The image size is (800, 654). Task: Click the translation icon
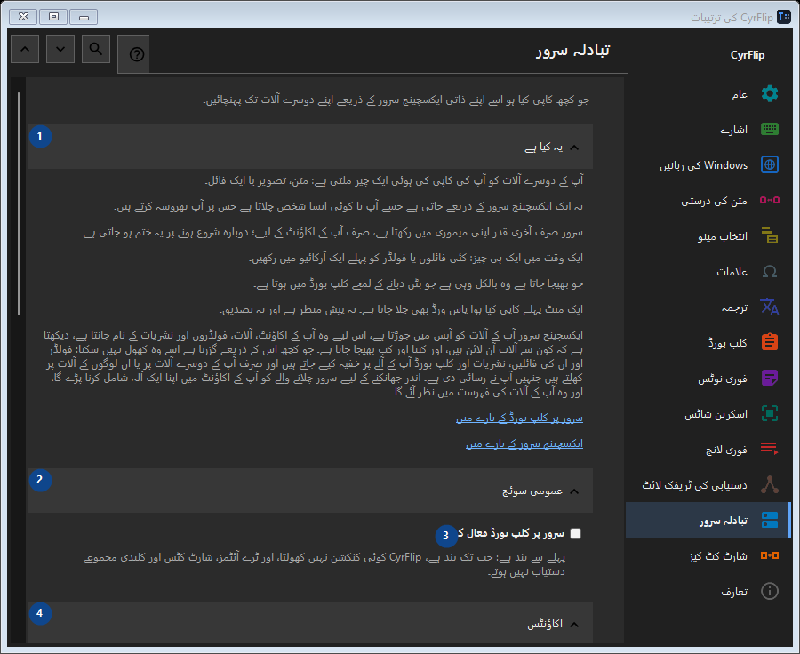[770, 307]
